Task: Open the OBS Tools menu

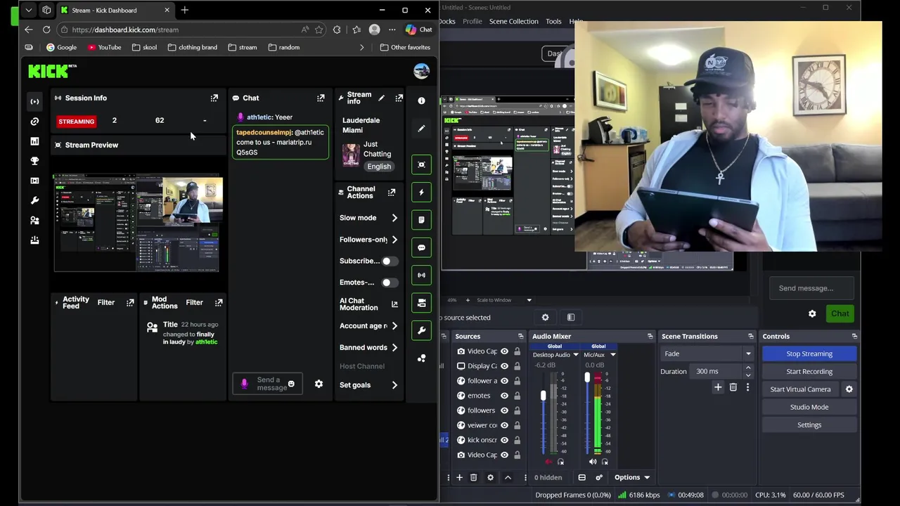Action: [x=553, y=21]
